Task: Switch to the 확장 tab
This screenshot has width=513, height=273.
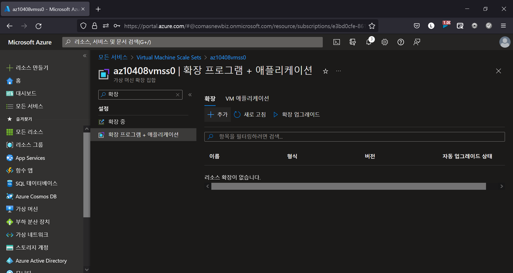Action: tap(210, 99)
